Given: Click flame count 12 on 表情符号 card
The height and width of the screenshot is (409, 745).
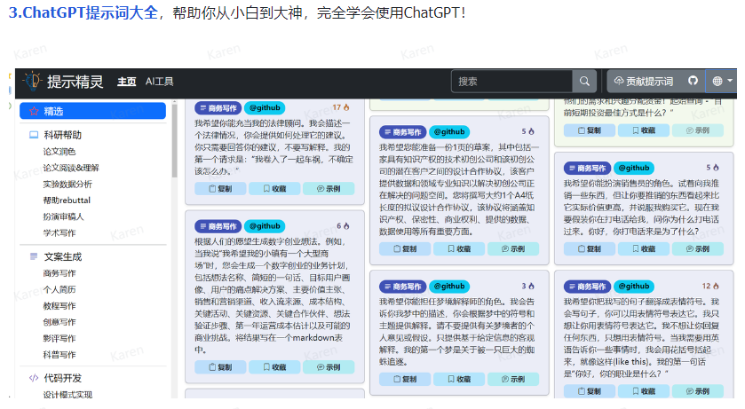Looking at the screenshot, I should (710, 286).
